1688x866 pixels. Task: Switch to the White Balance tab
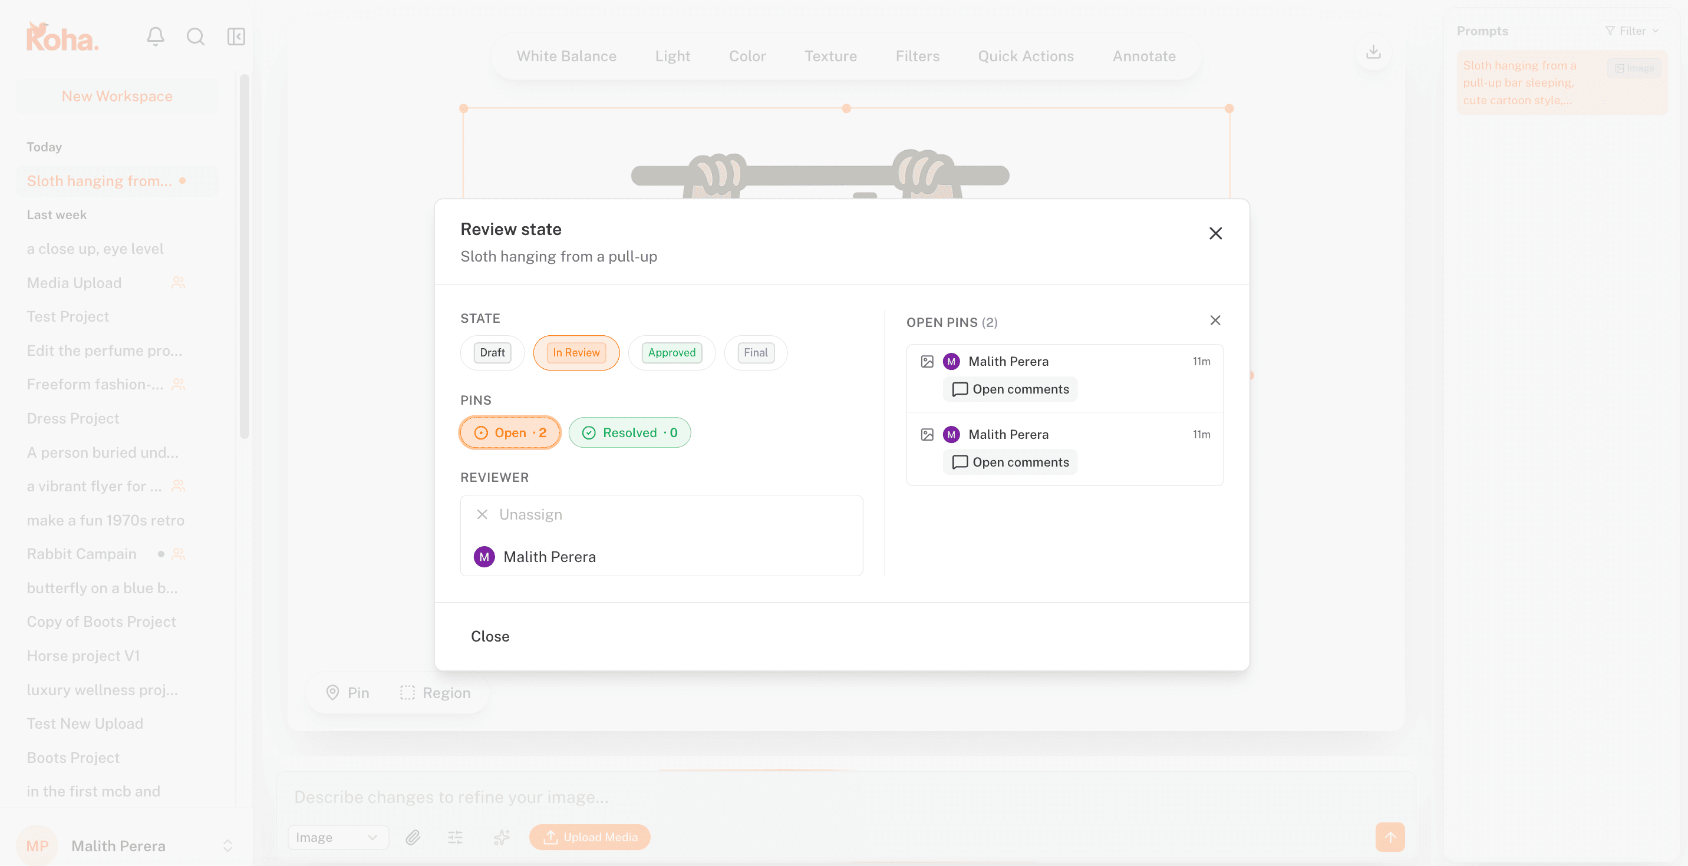[x=566, y=57]
